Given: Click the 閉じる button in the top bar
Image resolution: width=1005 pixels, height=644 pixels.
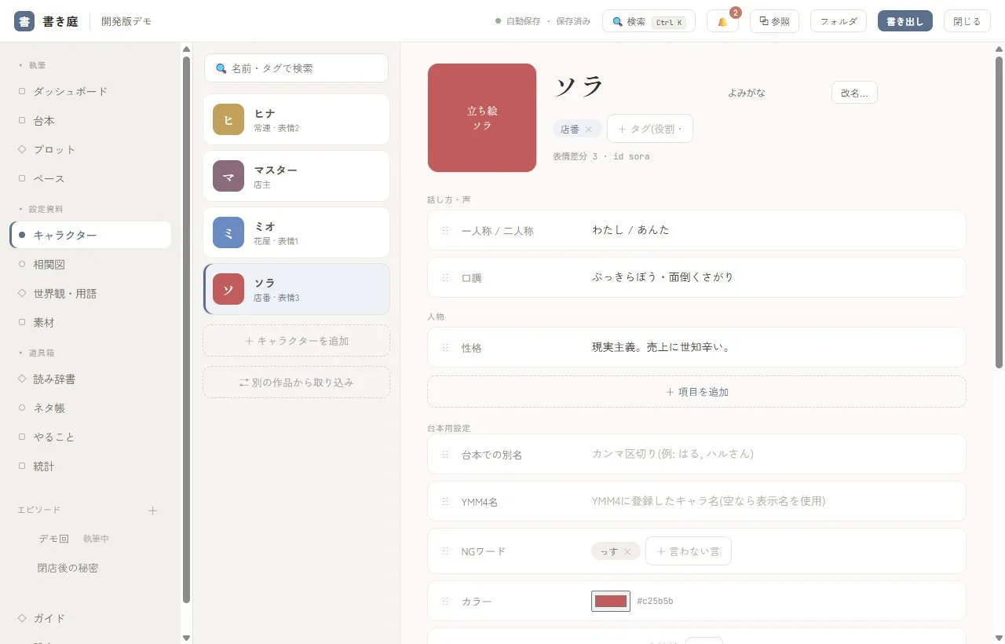Looking at the screenshot, I should coord(967,21).
